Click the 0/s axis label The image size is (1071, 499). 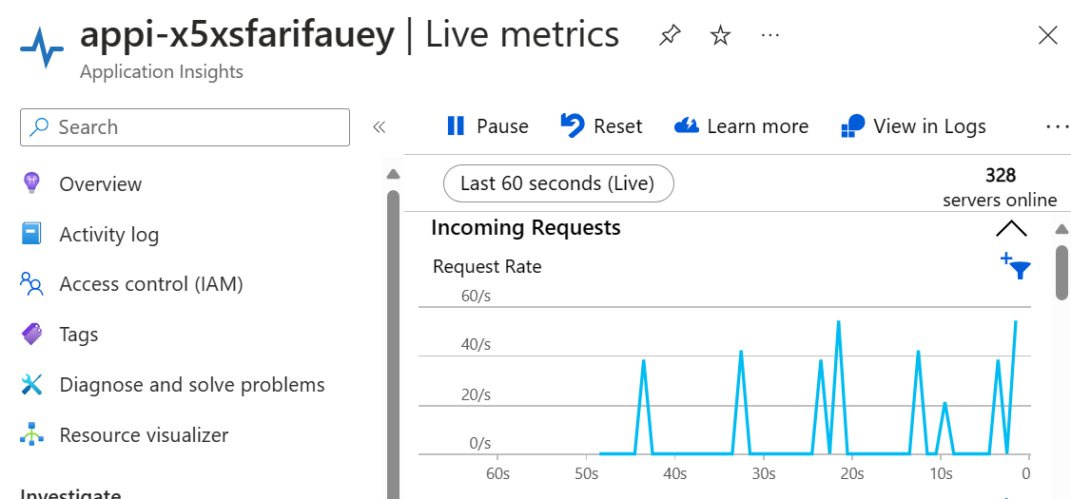[x=479, y=444]
